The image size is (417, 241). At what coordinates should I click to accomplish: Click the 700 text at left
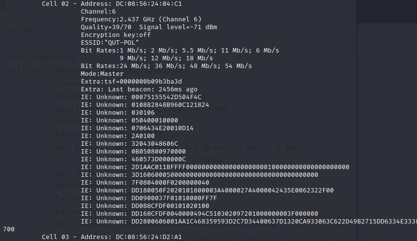(x=8, y=228)
